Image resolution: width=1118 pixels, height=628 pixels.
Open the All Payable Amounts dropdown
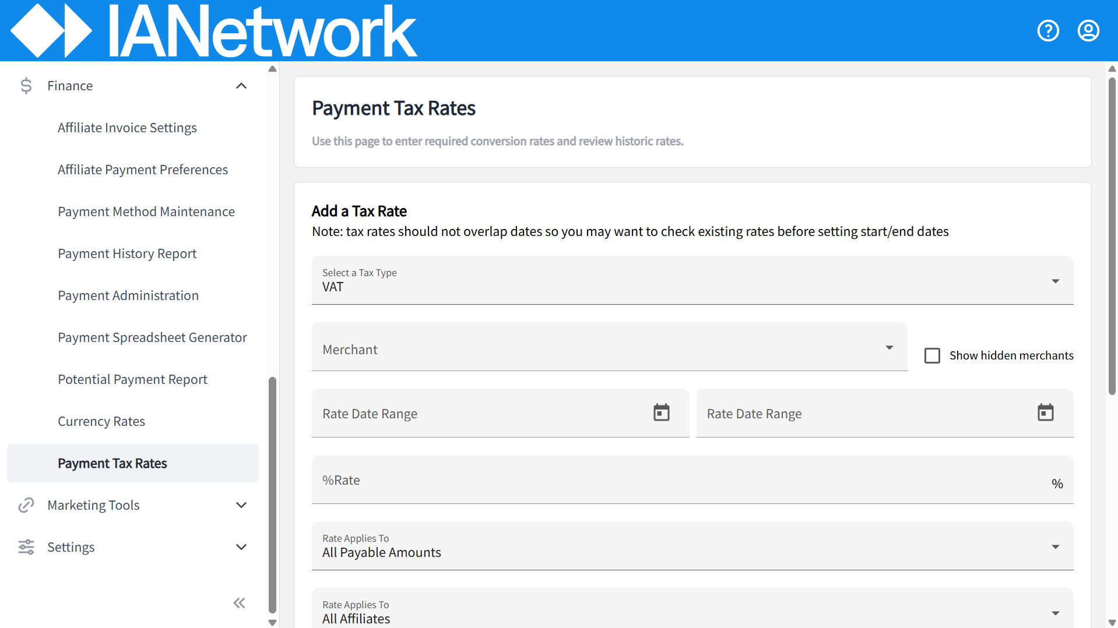(x=1055, y=546)
